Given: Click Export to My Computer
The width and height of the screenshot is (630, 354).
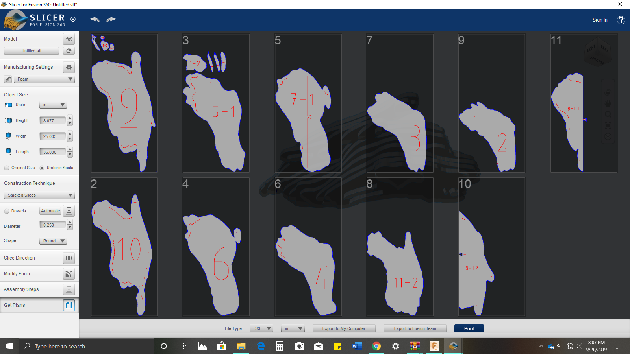Looking at the screenshot, I should pos(344,328).
